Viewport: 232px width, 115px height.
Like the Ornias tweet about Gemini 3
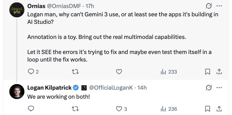coord(119,72)
